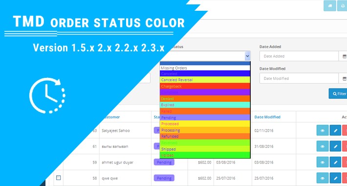347x186 pixels.
Task: View order from qwe qwe
Action: pyautogui.click(x=323, y=178)
